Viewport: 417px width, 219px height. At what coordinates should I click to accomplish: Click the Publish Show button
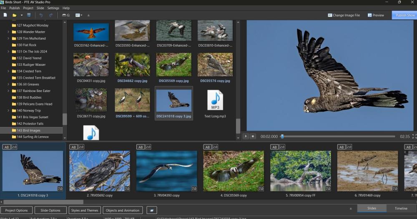(x=404, y=15)
